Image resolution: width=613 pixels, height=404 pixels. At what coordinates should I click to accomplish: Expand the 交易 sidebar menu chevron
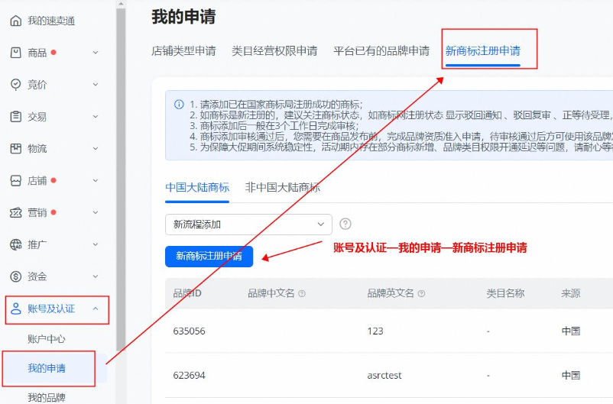95,117
